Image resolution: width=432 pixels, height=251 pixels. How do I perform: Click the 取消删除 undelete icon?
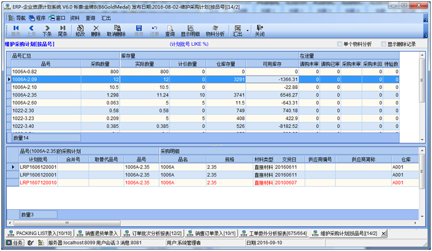(x=116, y=31)
